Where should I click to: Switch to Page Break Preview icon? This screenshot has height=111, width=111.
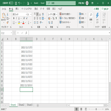coord(86,109)
